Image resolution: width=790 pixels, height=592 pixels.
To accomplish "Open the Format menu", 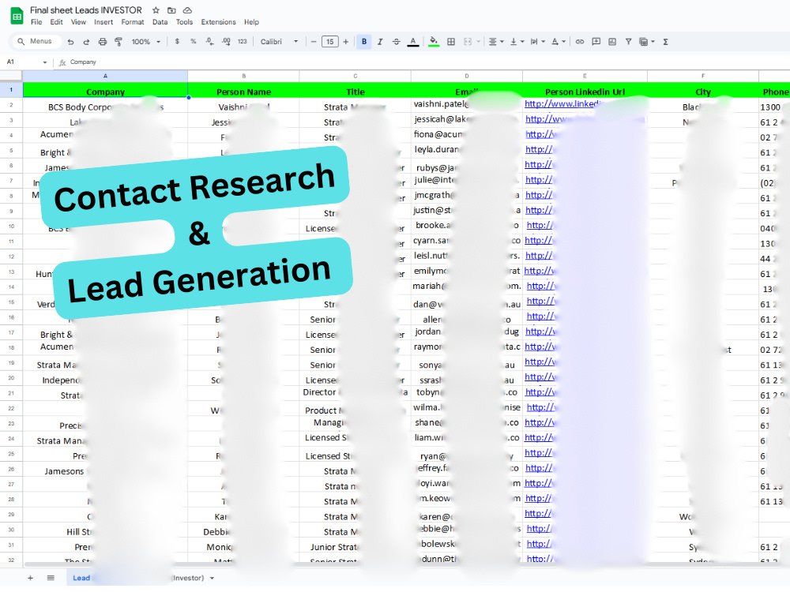I will click(x=133, y=22).
